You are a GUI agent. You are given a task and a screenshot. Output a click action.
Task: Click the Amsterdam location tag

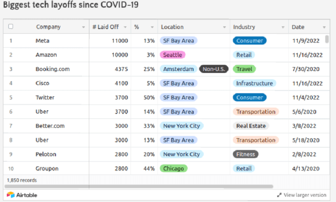[178, 69]
